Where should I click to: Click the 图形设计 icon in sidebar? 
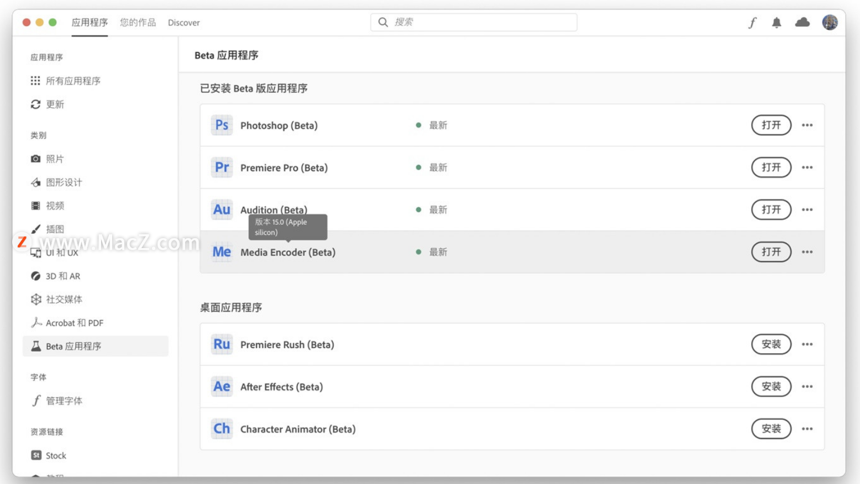coord(35,182)
